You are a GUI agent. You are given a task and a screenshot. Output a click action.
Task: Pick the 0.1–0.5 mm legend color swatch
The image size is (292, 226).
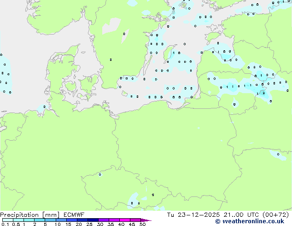coord(8,220)
